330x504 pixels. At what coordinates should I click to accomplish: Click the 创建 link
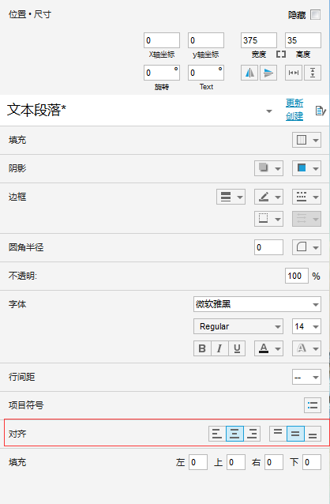[294, 116]
